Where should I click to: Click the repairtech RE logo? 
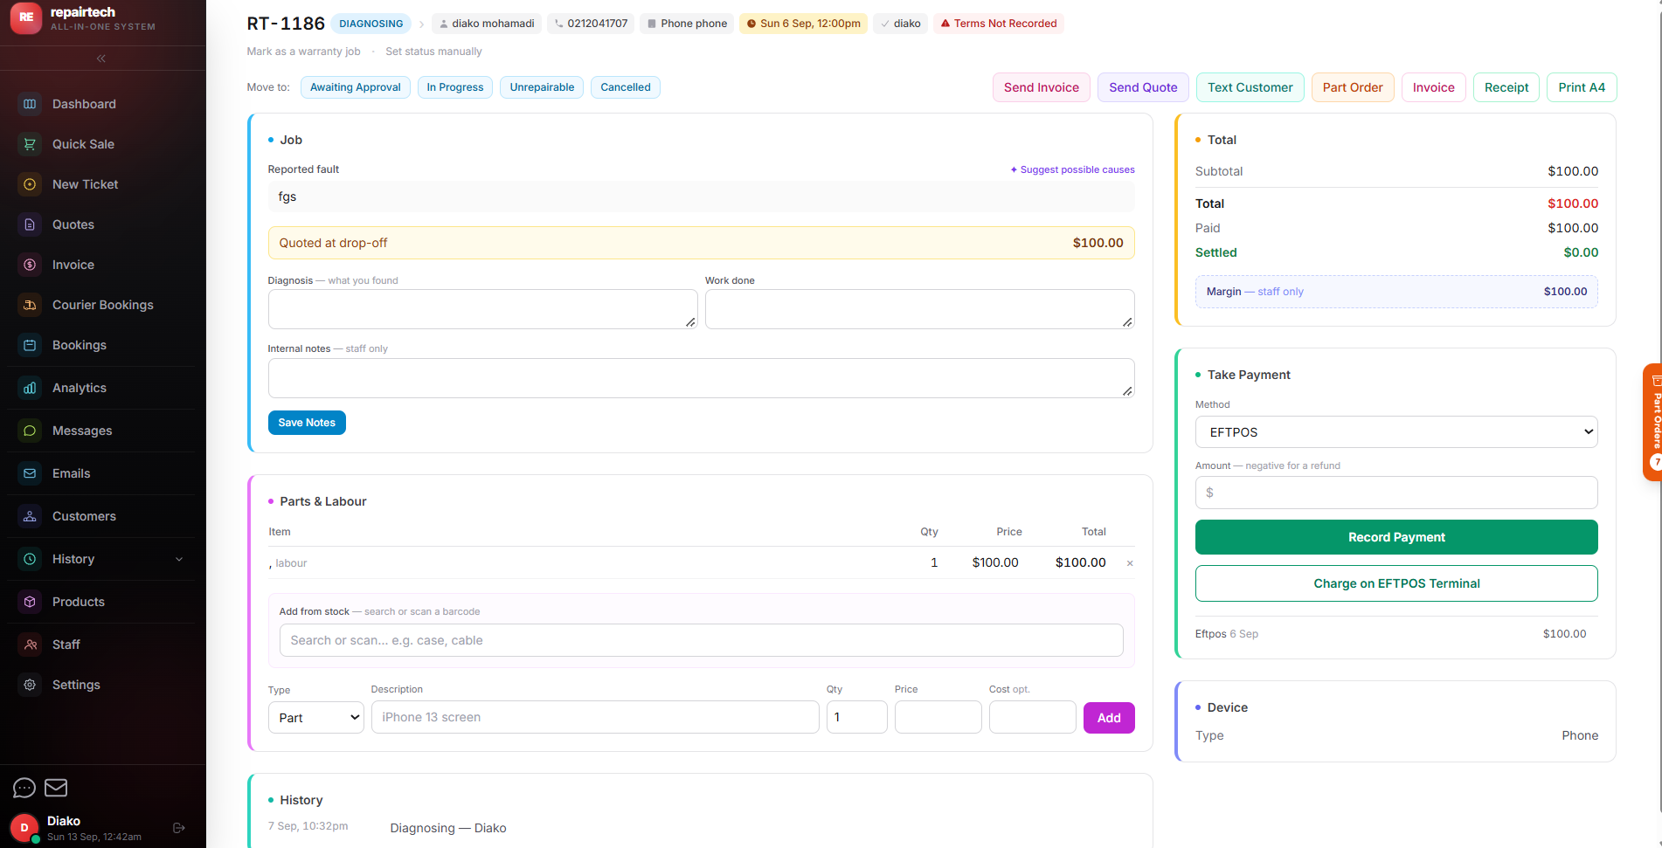tap(26, 18)
